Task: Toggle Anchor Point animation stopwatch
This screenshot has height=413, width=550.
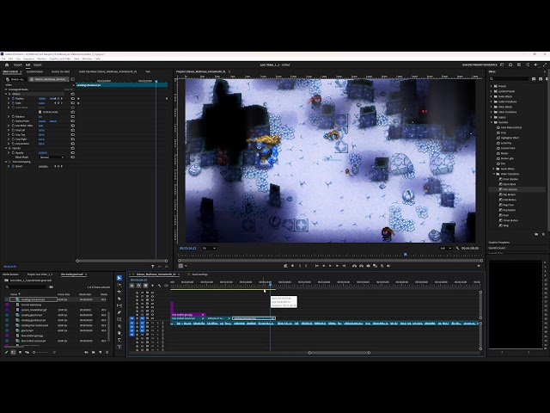Action: (x=13, y=121)
